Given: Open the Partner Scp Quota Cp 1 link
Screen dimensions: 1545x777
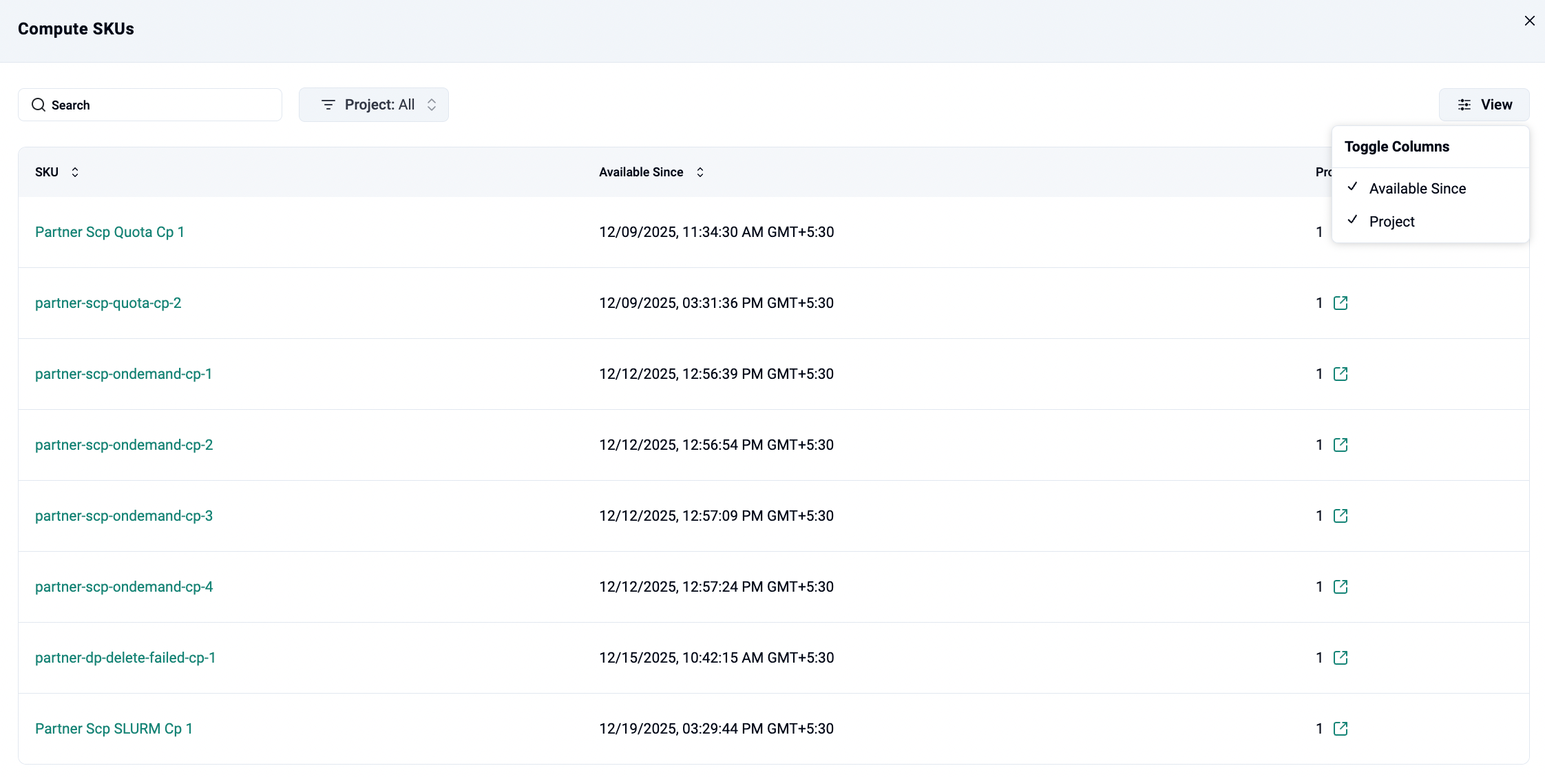Looking at the screenshot, I should pos(109,232).
